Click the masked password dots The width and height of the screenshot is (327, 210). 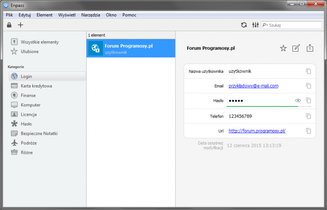pyautogui.click(x=236, y=101)
